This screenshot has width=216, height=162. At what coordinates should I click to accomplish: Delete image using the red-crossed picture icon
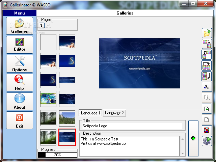click(207, 130)
